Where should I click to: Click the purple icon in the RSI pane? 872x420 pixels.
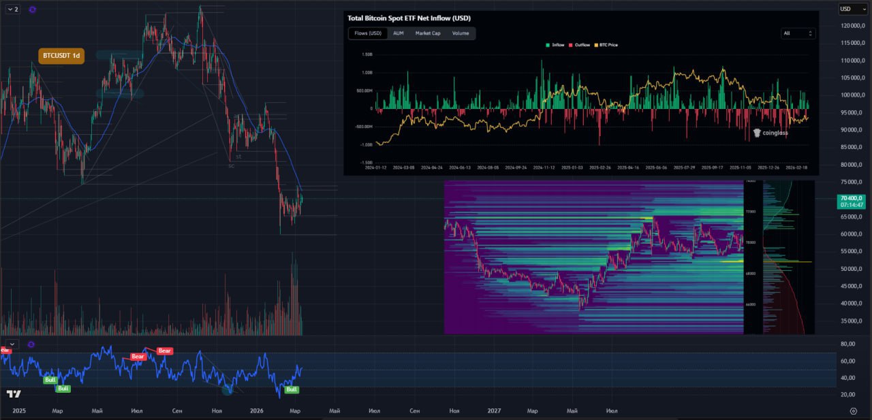31,344
